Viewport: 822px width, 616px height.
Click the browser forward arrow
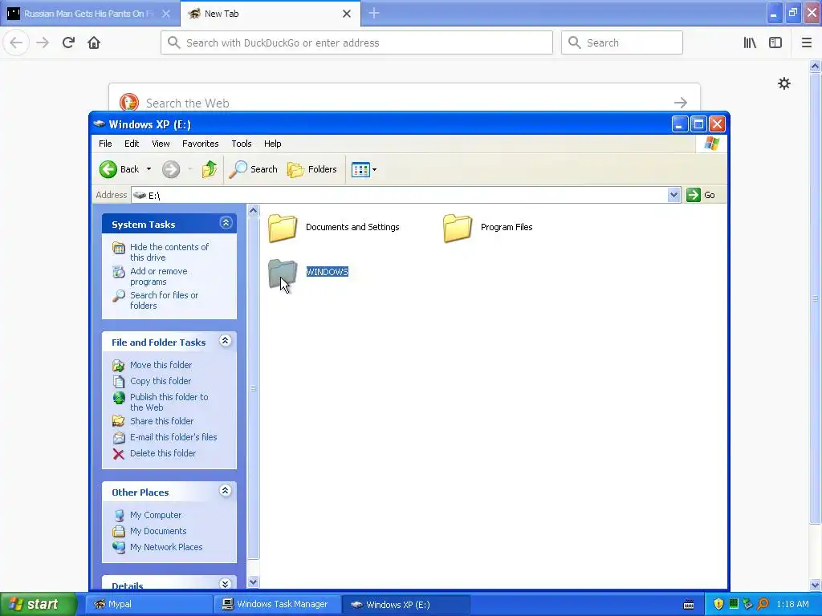(43, 43)
